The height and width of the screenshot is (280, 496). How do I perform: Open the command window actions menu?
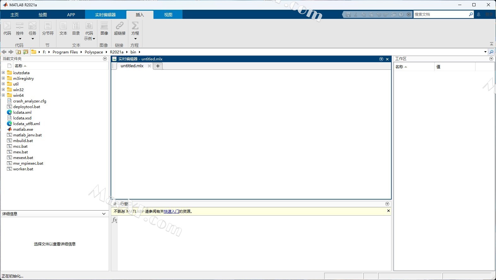pyautogui.click(x=387, y=204)
